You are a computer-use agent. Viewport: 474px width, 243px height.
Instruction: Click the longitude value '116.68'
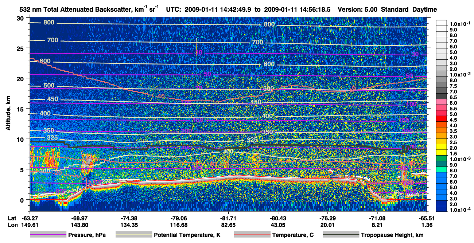point(179,225)
